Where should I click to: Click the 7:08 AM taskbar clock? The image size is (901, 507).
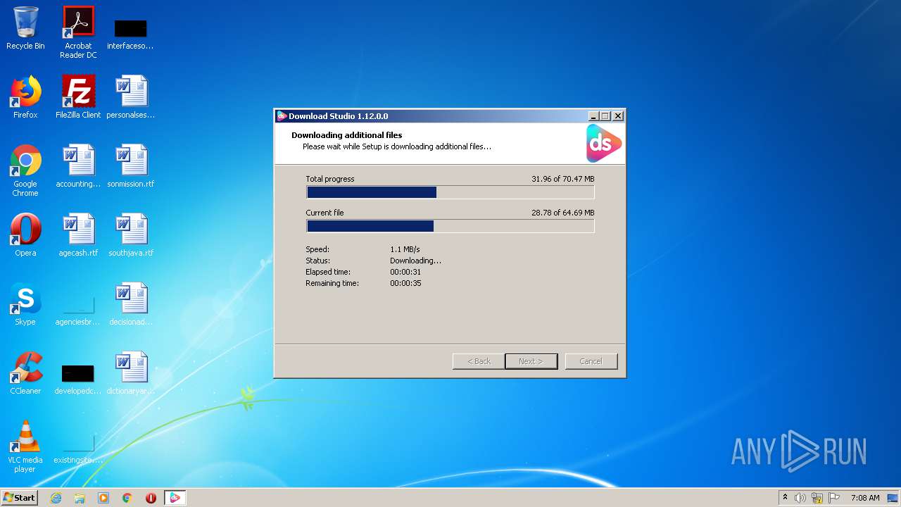tap(865, 498)
